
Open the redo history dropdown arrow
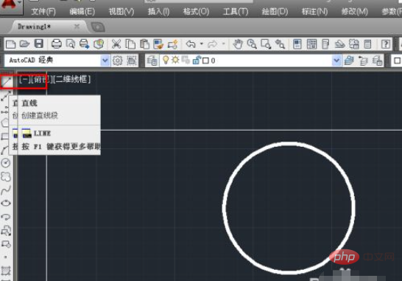(224, 44)
